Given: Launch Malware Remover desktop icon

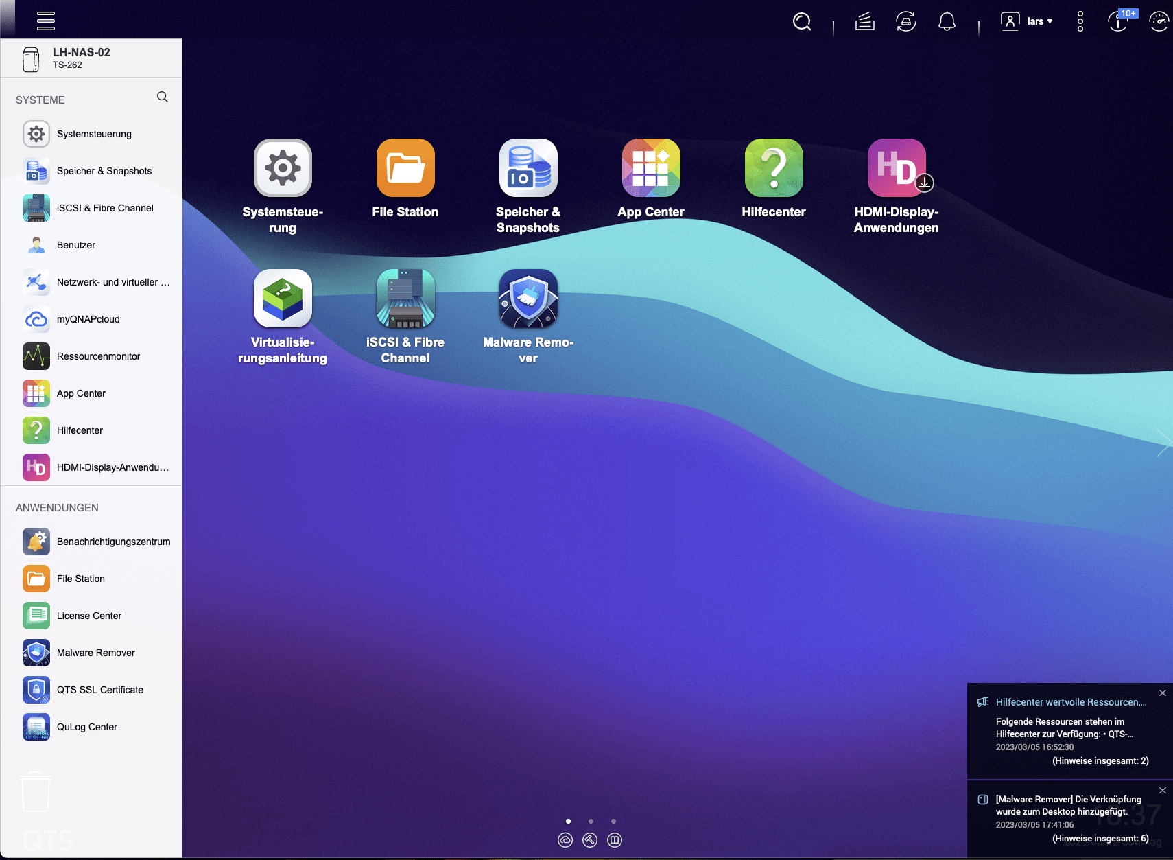Looking at the screenshot, I should pyautogui.click(x=528, y=299).
